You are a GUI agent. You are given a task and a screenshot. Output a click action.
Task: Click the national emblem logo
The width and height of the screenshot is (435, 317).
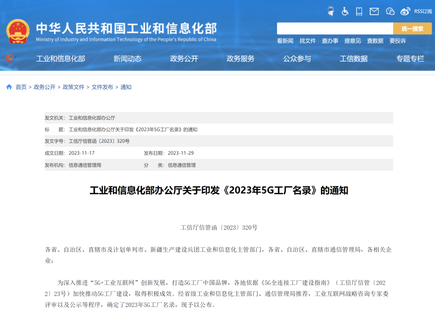(18, 31)
